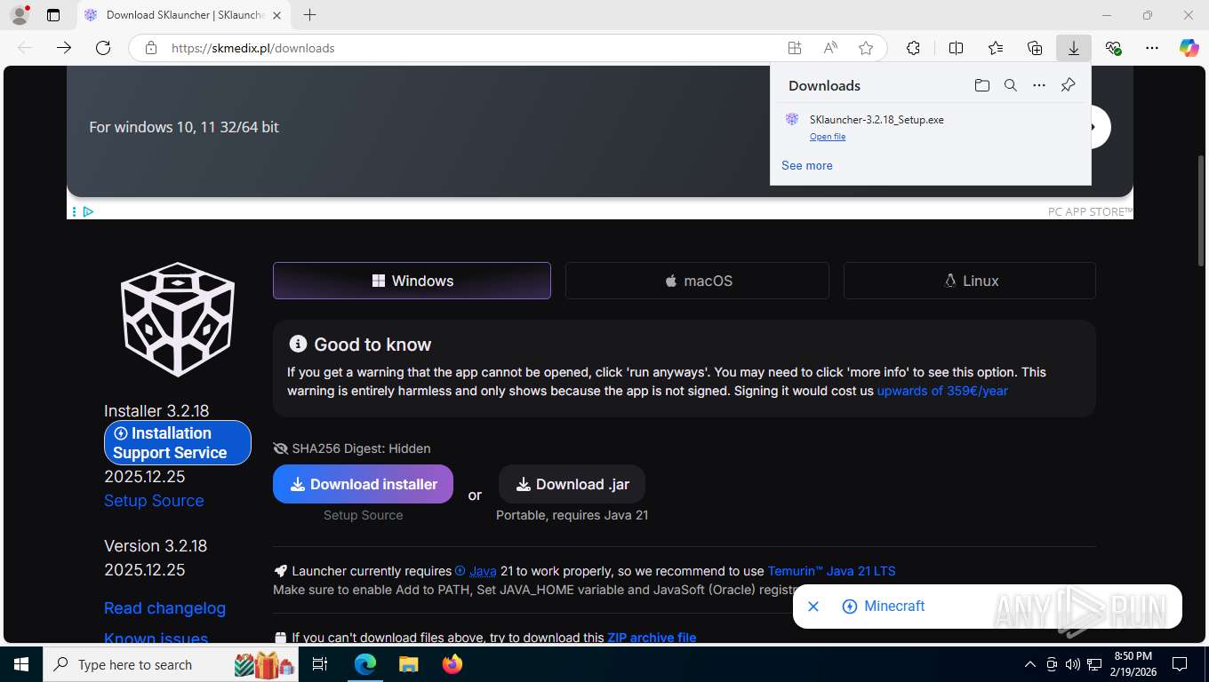1209x682 pixels.
Task: Open the ZIP archive file link
Action: [652, 638]
